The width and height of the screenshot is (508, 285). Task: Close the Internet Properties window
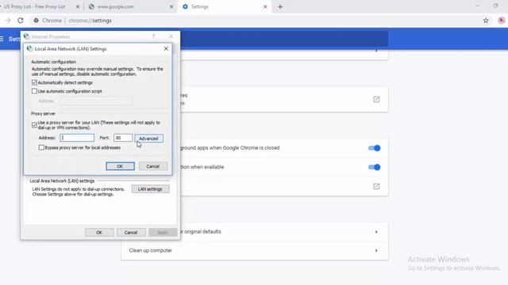coord(171,36)
